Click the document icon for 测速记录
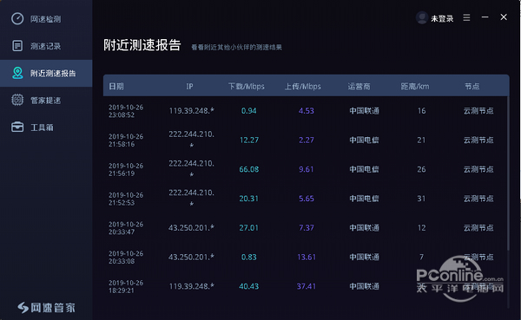Image resolution: width=521 pixels, height=320 pixels. 17,46
